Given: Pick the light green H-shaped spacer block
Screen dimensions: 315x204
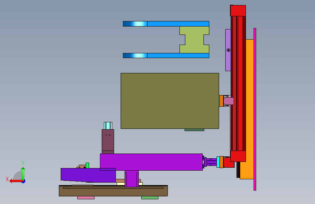Looking at the screenshot, I should coord(194,40).
